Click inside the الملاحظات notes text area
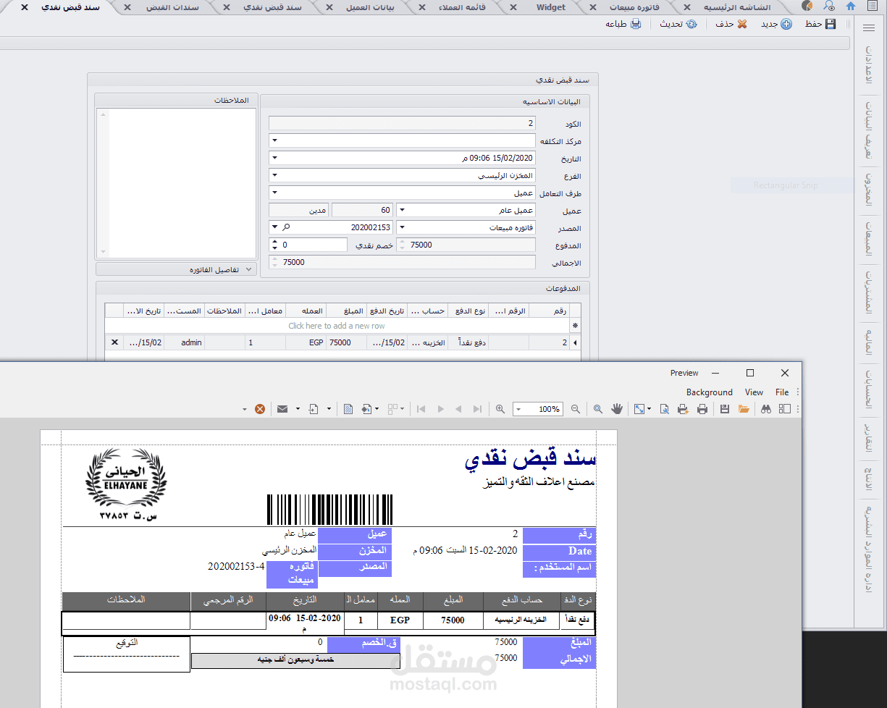Image resolution: width=887 pixels, height=708 pixels. 176,182
